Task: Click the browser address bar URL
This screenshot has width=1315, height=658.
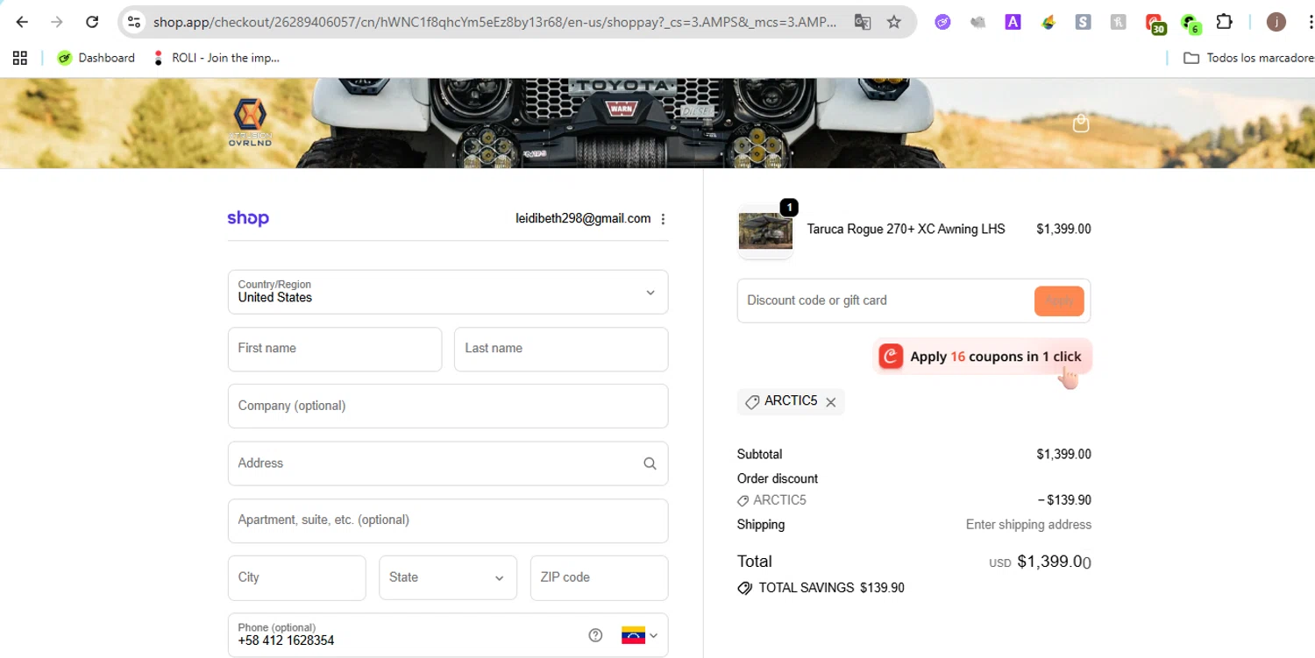Action: [495, 22]
